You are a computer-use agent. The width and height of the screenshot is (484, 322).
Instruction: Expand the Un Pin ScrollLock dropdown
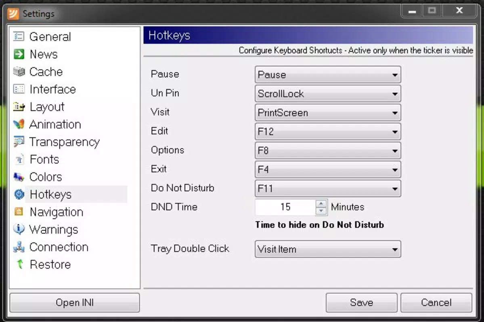tap(328, 94)
